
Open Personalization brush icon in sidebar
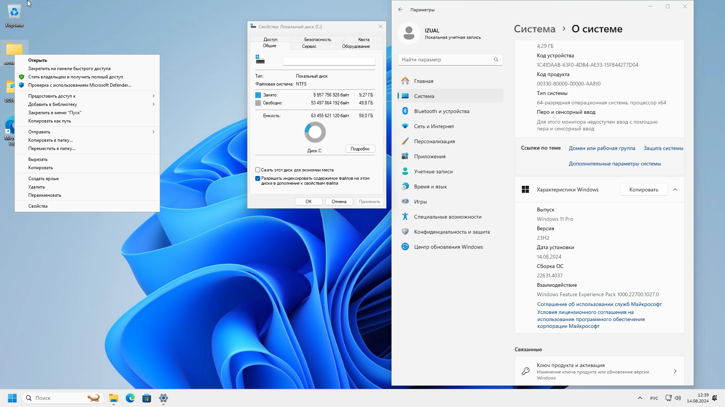pos(405,141)
